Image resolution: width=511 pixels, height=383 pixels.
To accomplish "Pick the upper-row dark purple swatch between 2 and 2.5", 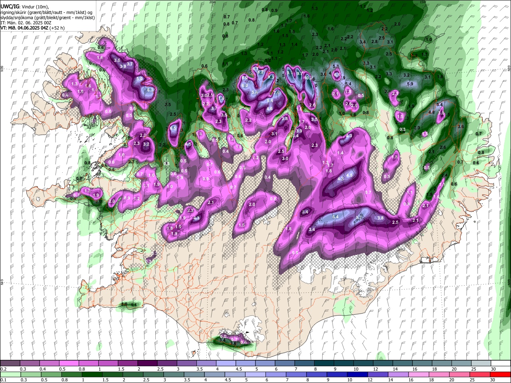I will 147,363.
